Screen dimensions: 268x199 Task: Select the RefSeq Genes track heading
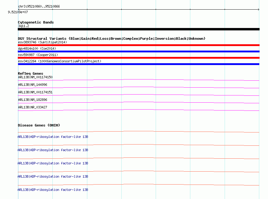[x=31, y=73]
